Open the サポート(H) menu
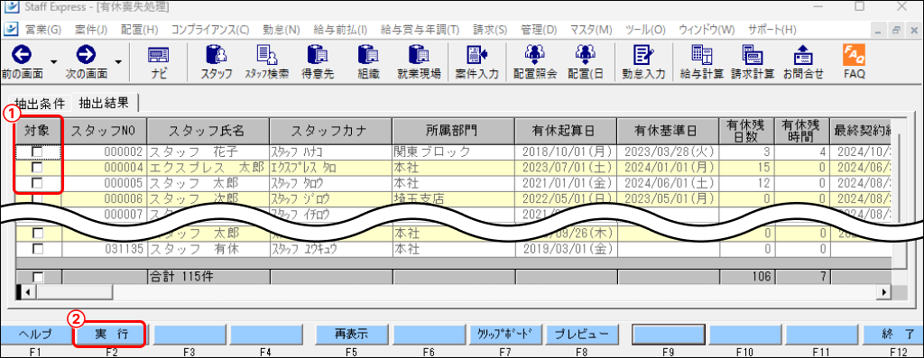 click(x=772, y=30)
